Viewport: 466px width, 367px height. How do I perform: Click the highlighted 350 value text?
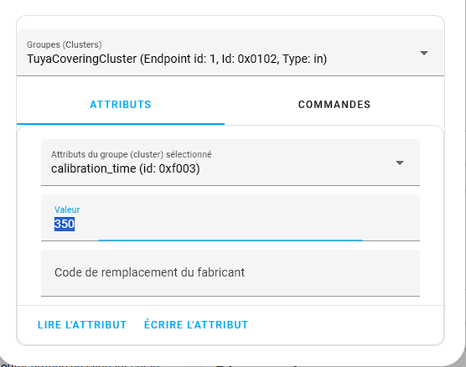point(65,224)
